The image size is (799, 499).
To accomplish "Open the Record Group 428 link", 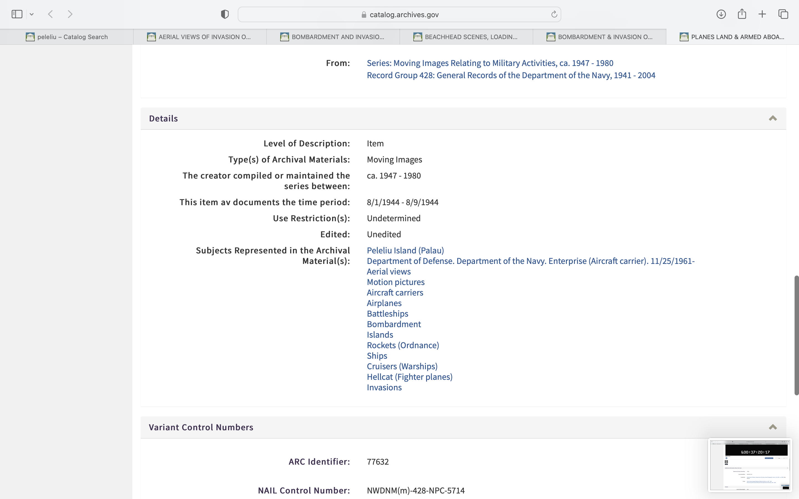I will pyautogui.click(x=511, y=75).
